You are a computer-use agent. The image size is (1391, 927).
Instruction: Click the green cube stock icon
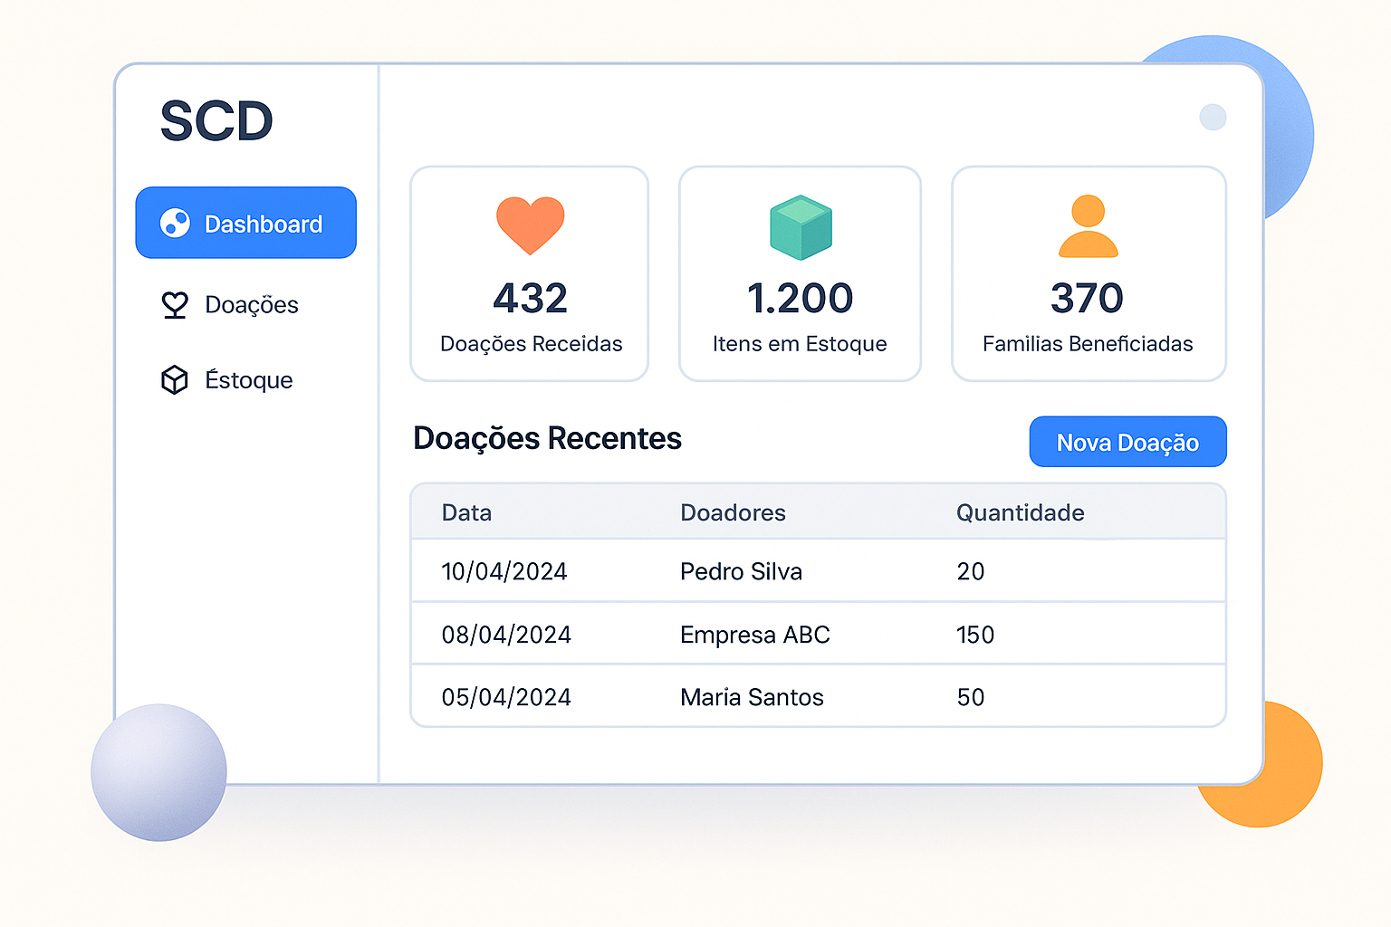(801, 227)
